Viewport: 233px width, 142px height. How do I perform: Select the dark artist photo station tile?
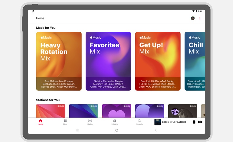pyautogui.click(x=183, y=111)
